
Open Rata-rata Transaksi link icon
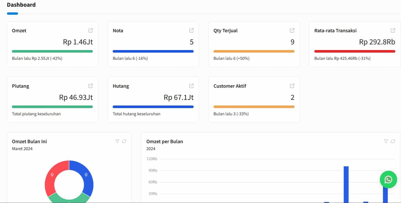(393, 30)
